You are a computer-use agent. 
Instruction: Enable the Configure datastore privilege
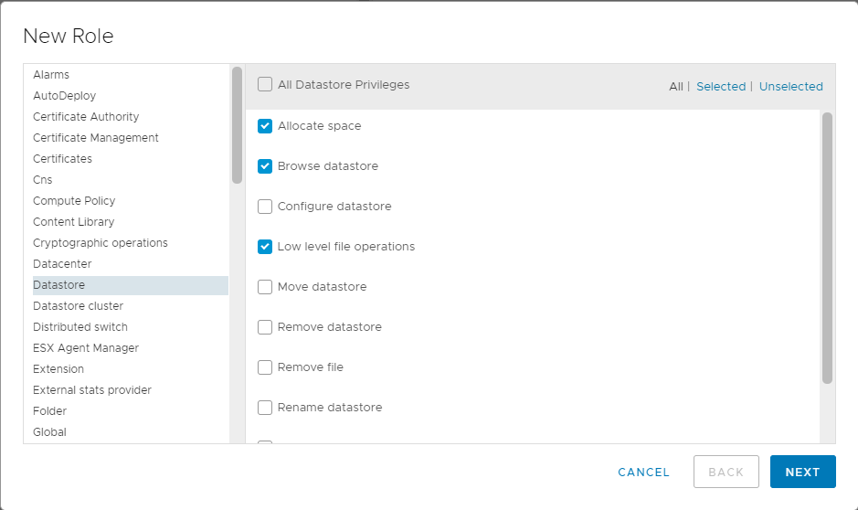(x=265, y=207)
